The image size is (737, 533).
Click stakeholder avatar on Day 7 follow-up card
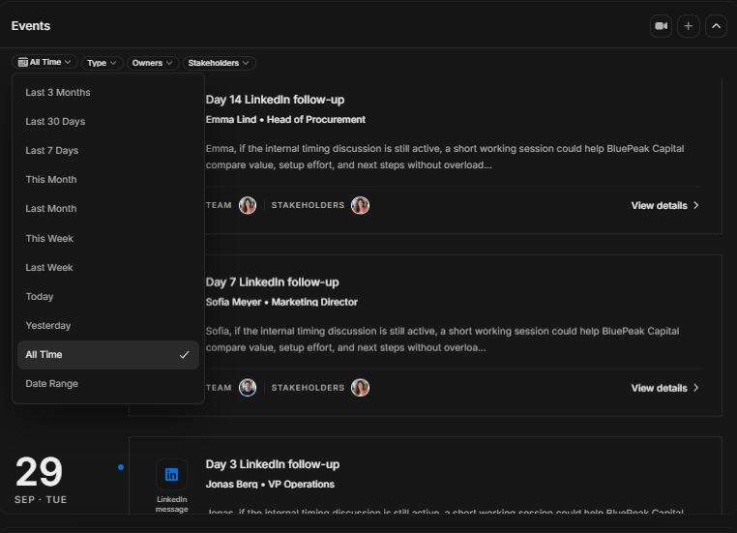coord(360,388)
